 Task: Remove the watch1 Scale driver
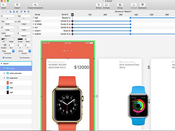click(33, 31)
